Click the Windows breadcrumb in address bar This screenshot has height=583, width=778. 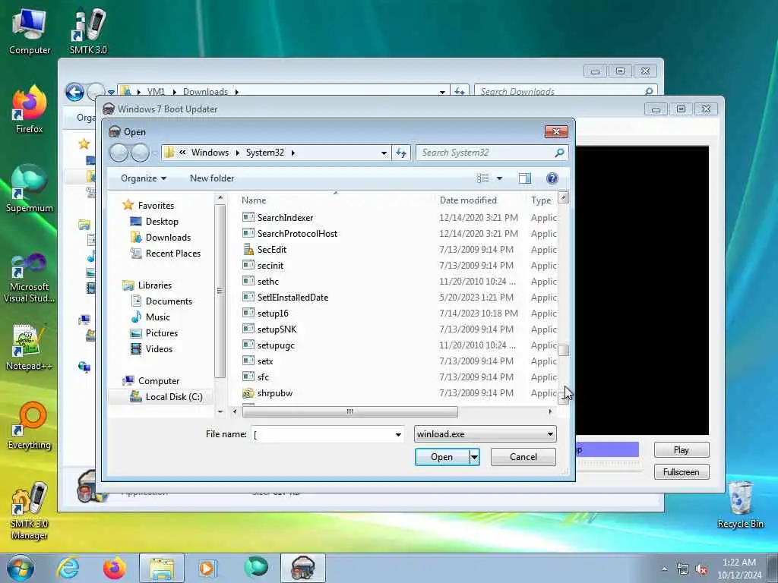210,153
